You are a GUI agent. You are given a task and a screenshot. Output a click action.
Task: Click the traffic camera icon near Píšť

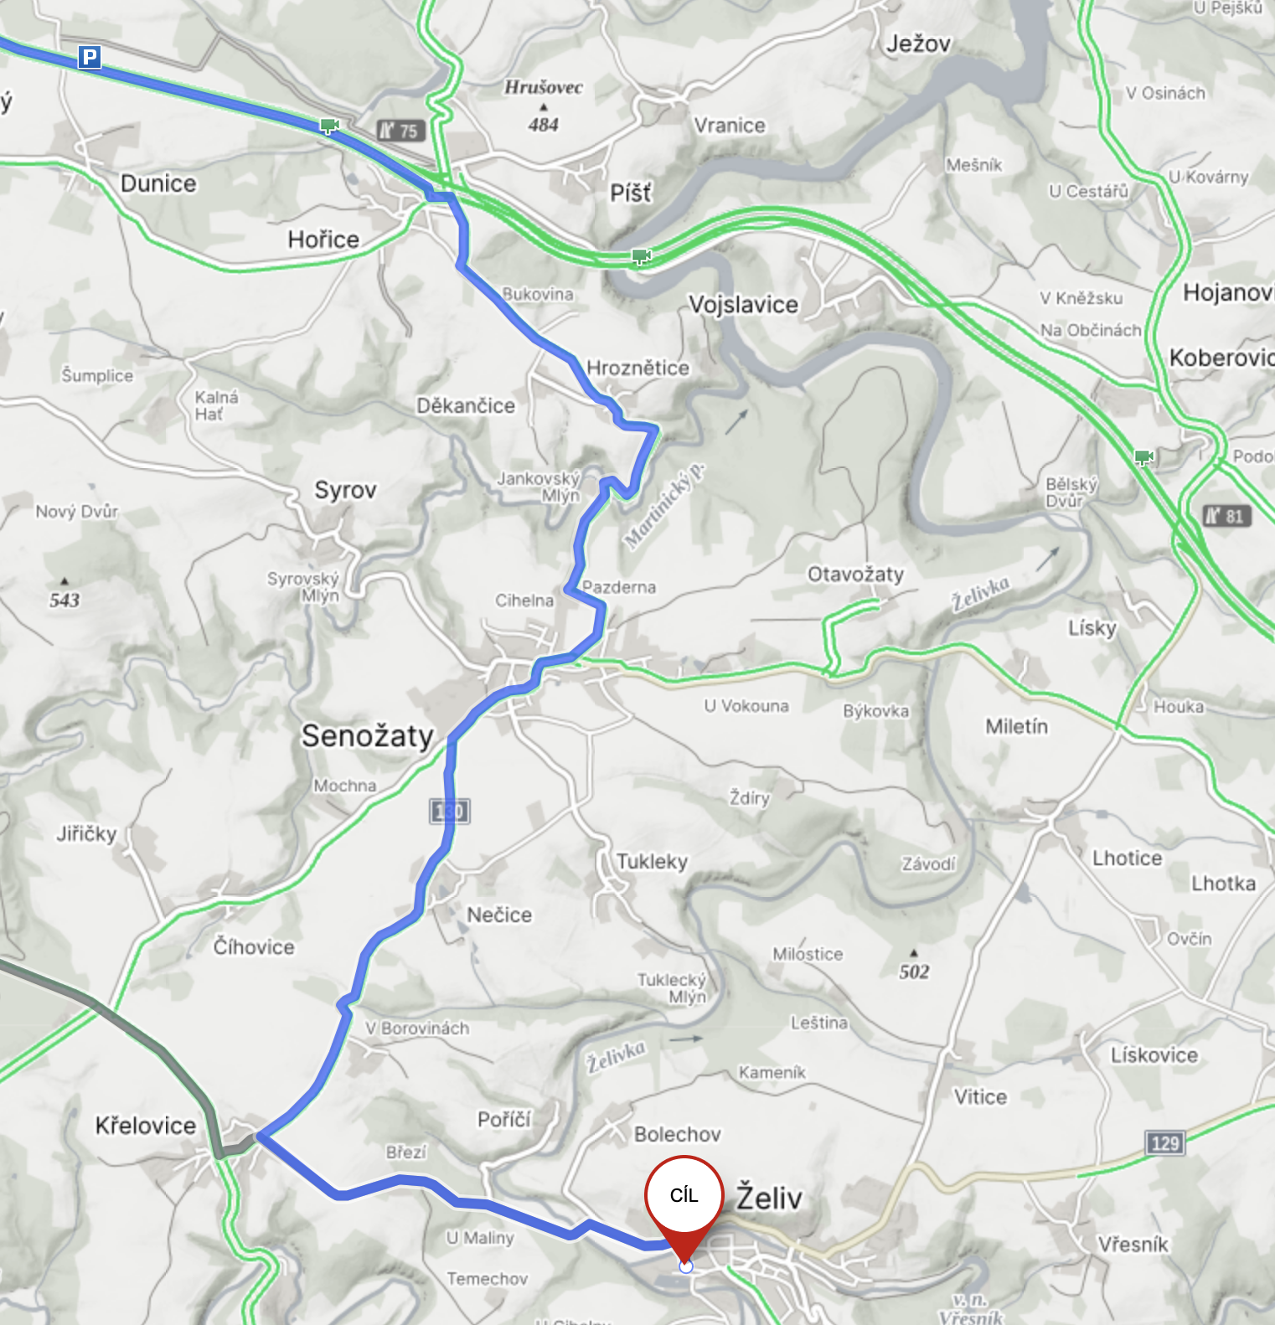[642, 255]
